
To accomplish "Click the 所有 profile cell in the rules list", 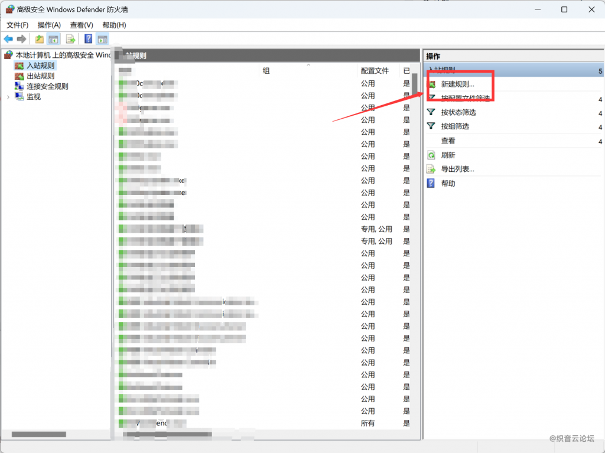I will tap(367, 423).
